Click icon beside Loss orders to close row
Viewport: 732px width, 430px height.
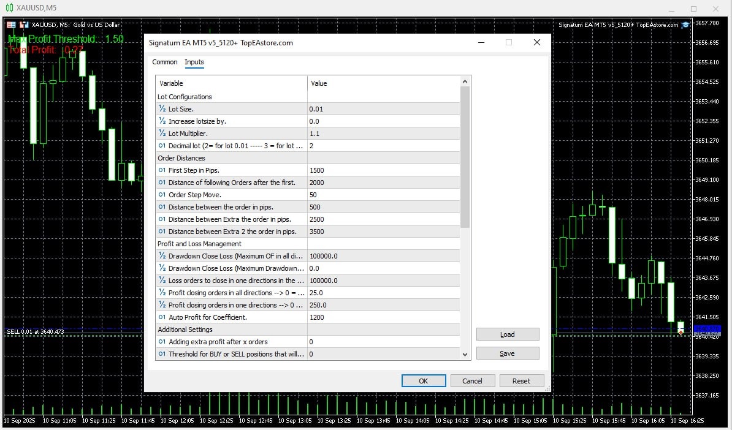pos(162,281)
